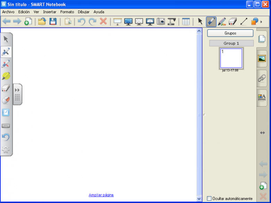The image size is (271, 203).
Task: Open the Dibujar menu
Action: coord(83,12)
